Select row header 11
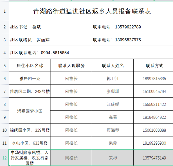Image resolution: width=173 pixels, height=166 pixels. [x=4, y=143]
